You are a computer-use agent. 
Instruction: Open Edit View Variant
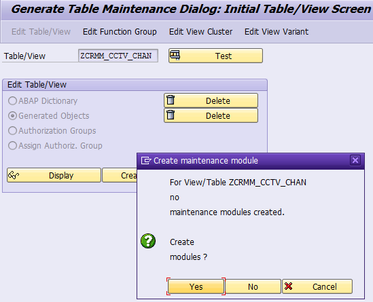point(277,32)
